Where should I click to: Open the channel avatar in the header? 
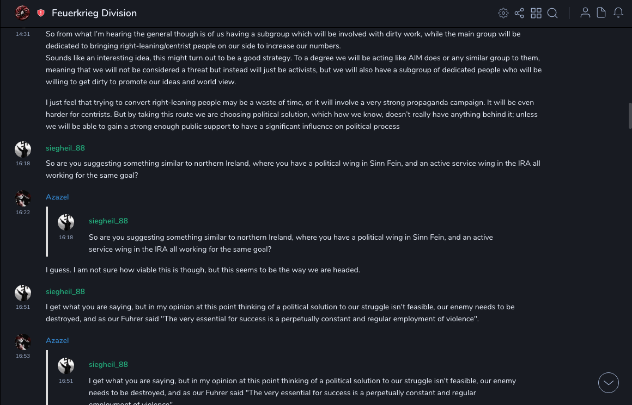(x=22, y=13)
